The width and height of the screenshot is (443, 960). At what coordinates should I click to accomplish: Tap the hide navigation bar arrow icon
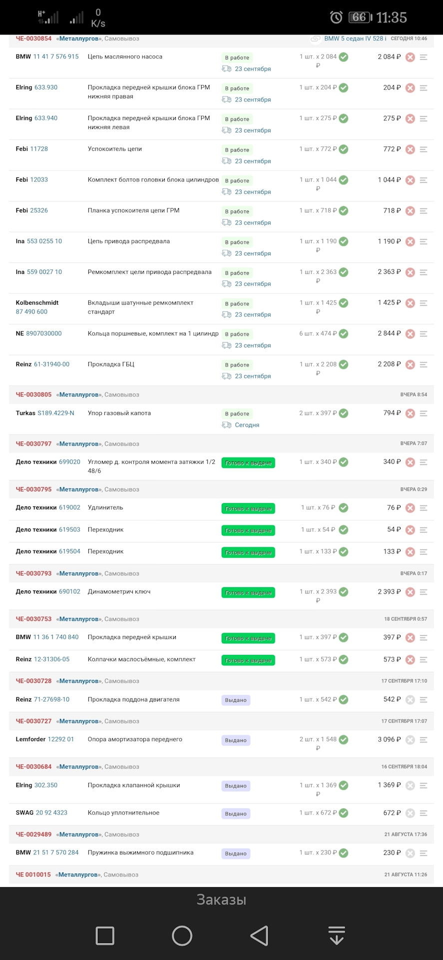[x=337, y=935]
